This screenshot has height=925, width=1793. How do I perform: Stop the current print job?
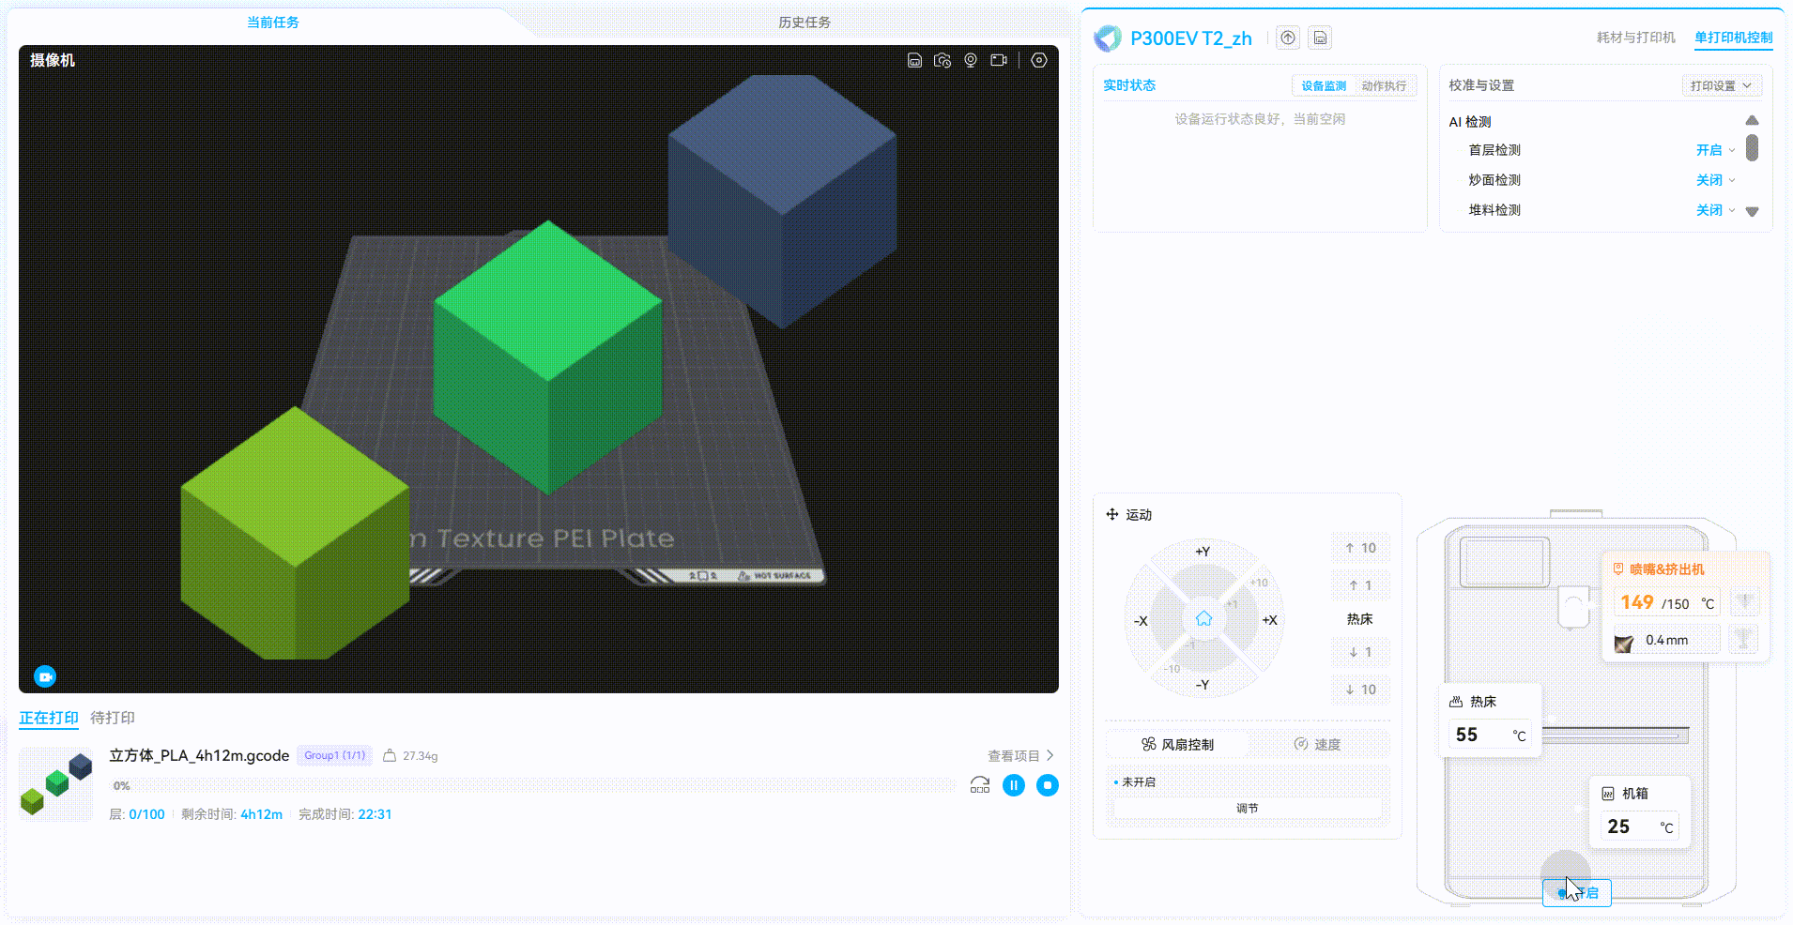coord(1048,785)
